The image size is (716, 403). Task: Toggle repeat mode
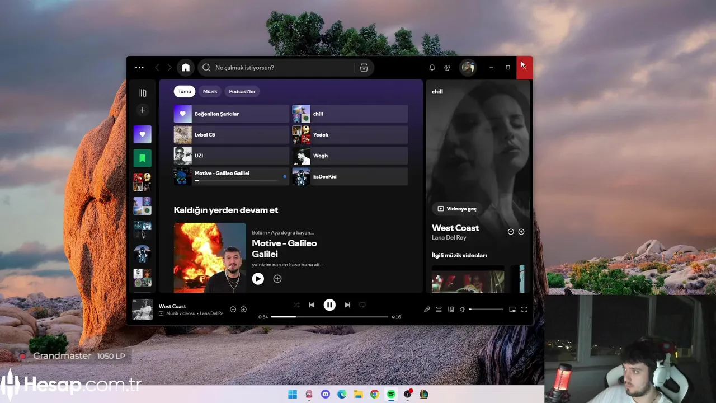pos(362,305)
